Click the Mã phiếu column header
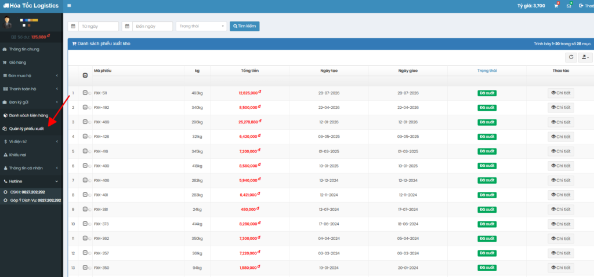This screenshot has height=277, width=594. click(103, 71)
